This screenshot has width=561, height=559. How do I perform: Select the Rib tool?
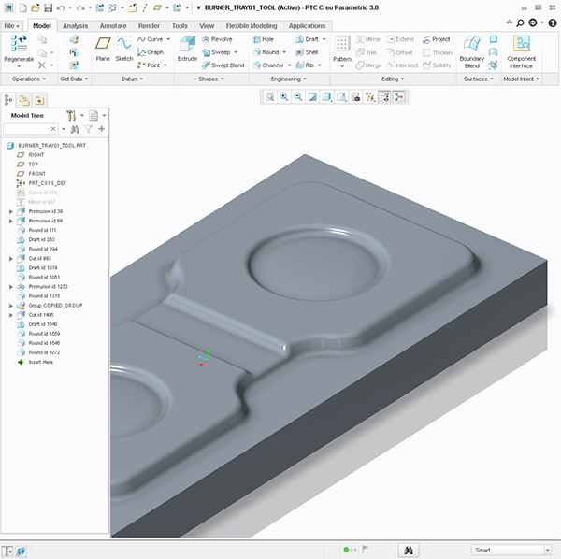(305, 65)
